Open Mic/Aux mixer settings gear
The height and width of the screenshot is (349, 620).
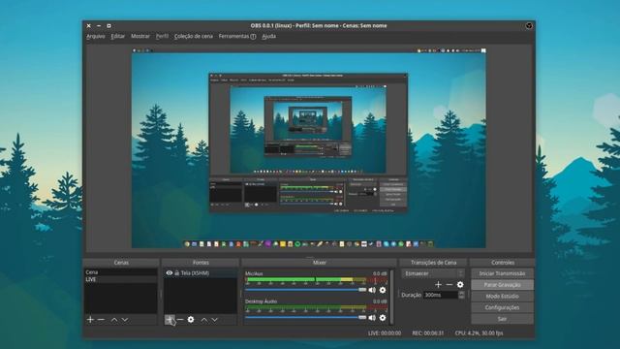pos(383,290)
